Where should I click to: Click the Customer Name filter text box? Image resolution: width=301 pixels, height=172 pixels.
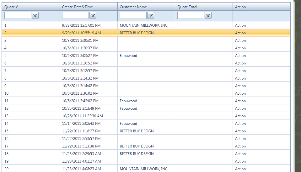(133, 15)
